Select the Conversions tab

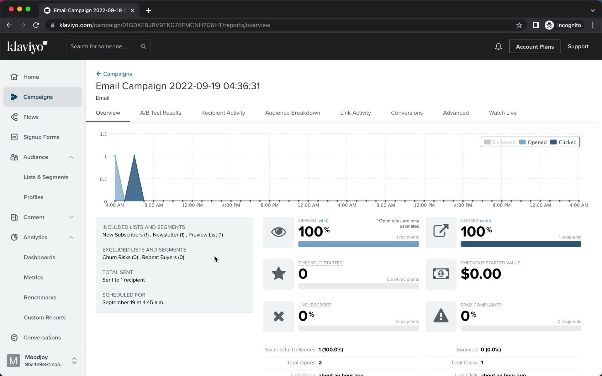[407, 112]
